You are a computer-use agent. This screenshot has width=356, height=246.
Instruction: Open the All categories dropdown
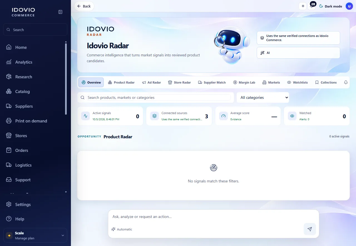[263, 97]
